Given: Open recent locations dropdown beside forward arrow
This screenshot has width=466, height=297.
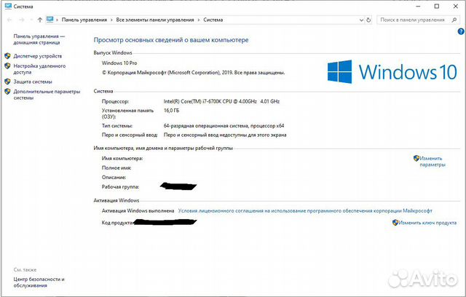Looking at the screenshot, I should click(31, 20).
